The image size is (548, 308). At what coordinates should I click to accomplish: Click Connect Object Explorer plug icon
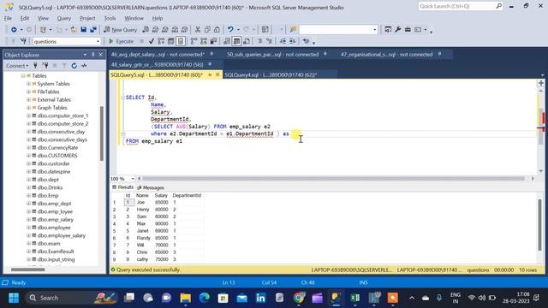35,66
